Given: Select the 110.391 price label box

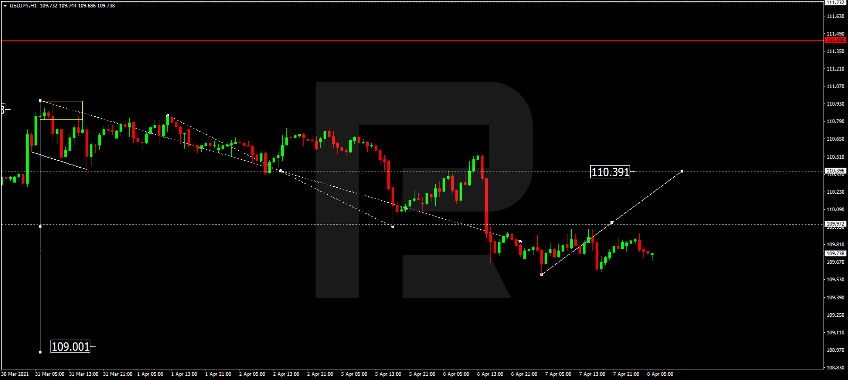Looking at the screenshot, I should tap(610, 172).
